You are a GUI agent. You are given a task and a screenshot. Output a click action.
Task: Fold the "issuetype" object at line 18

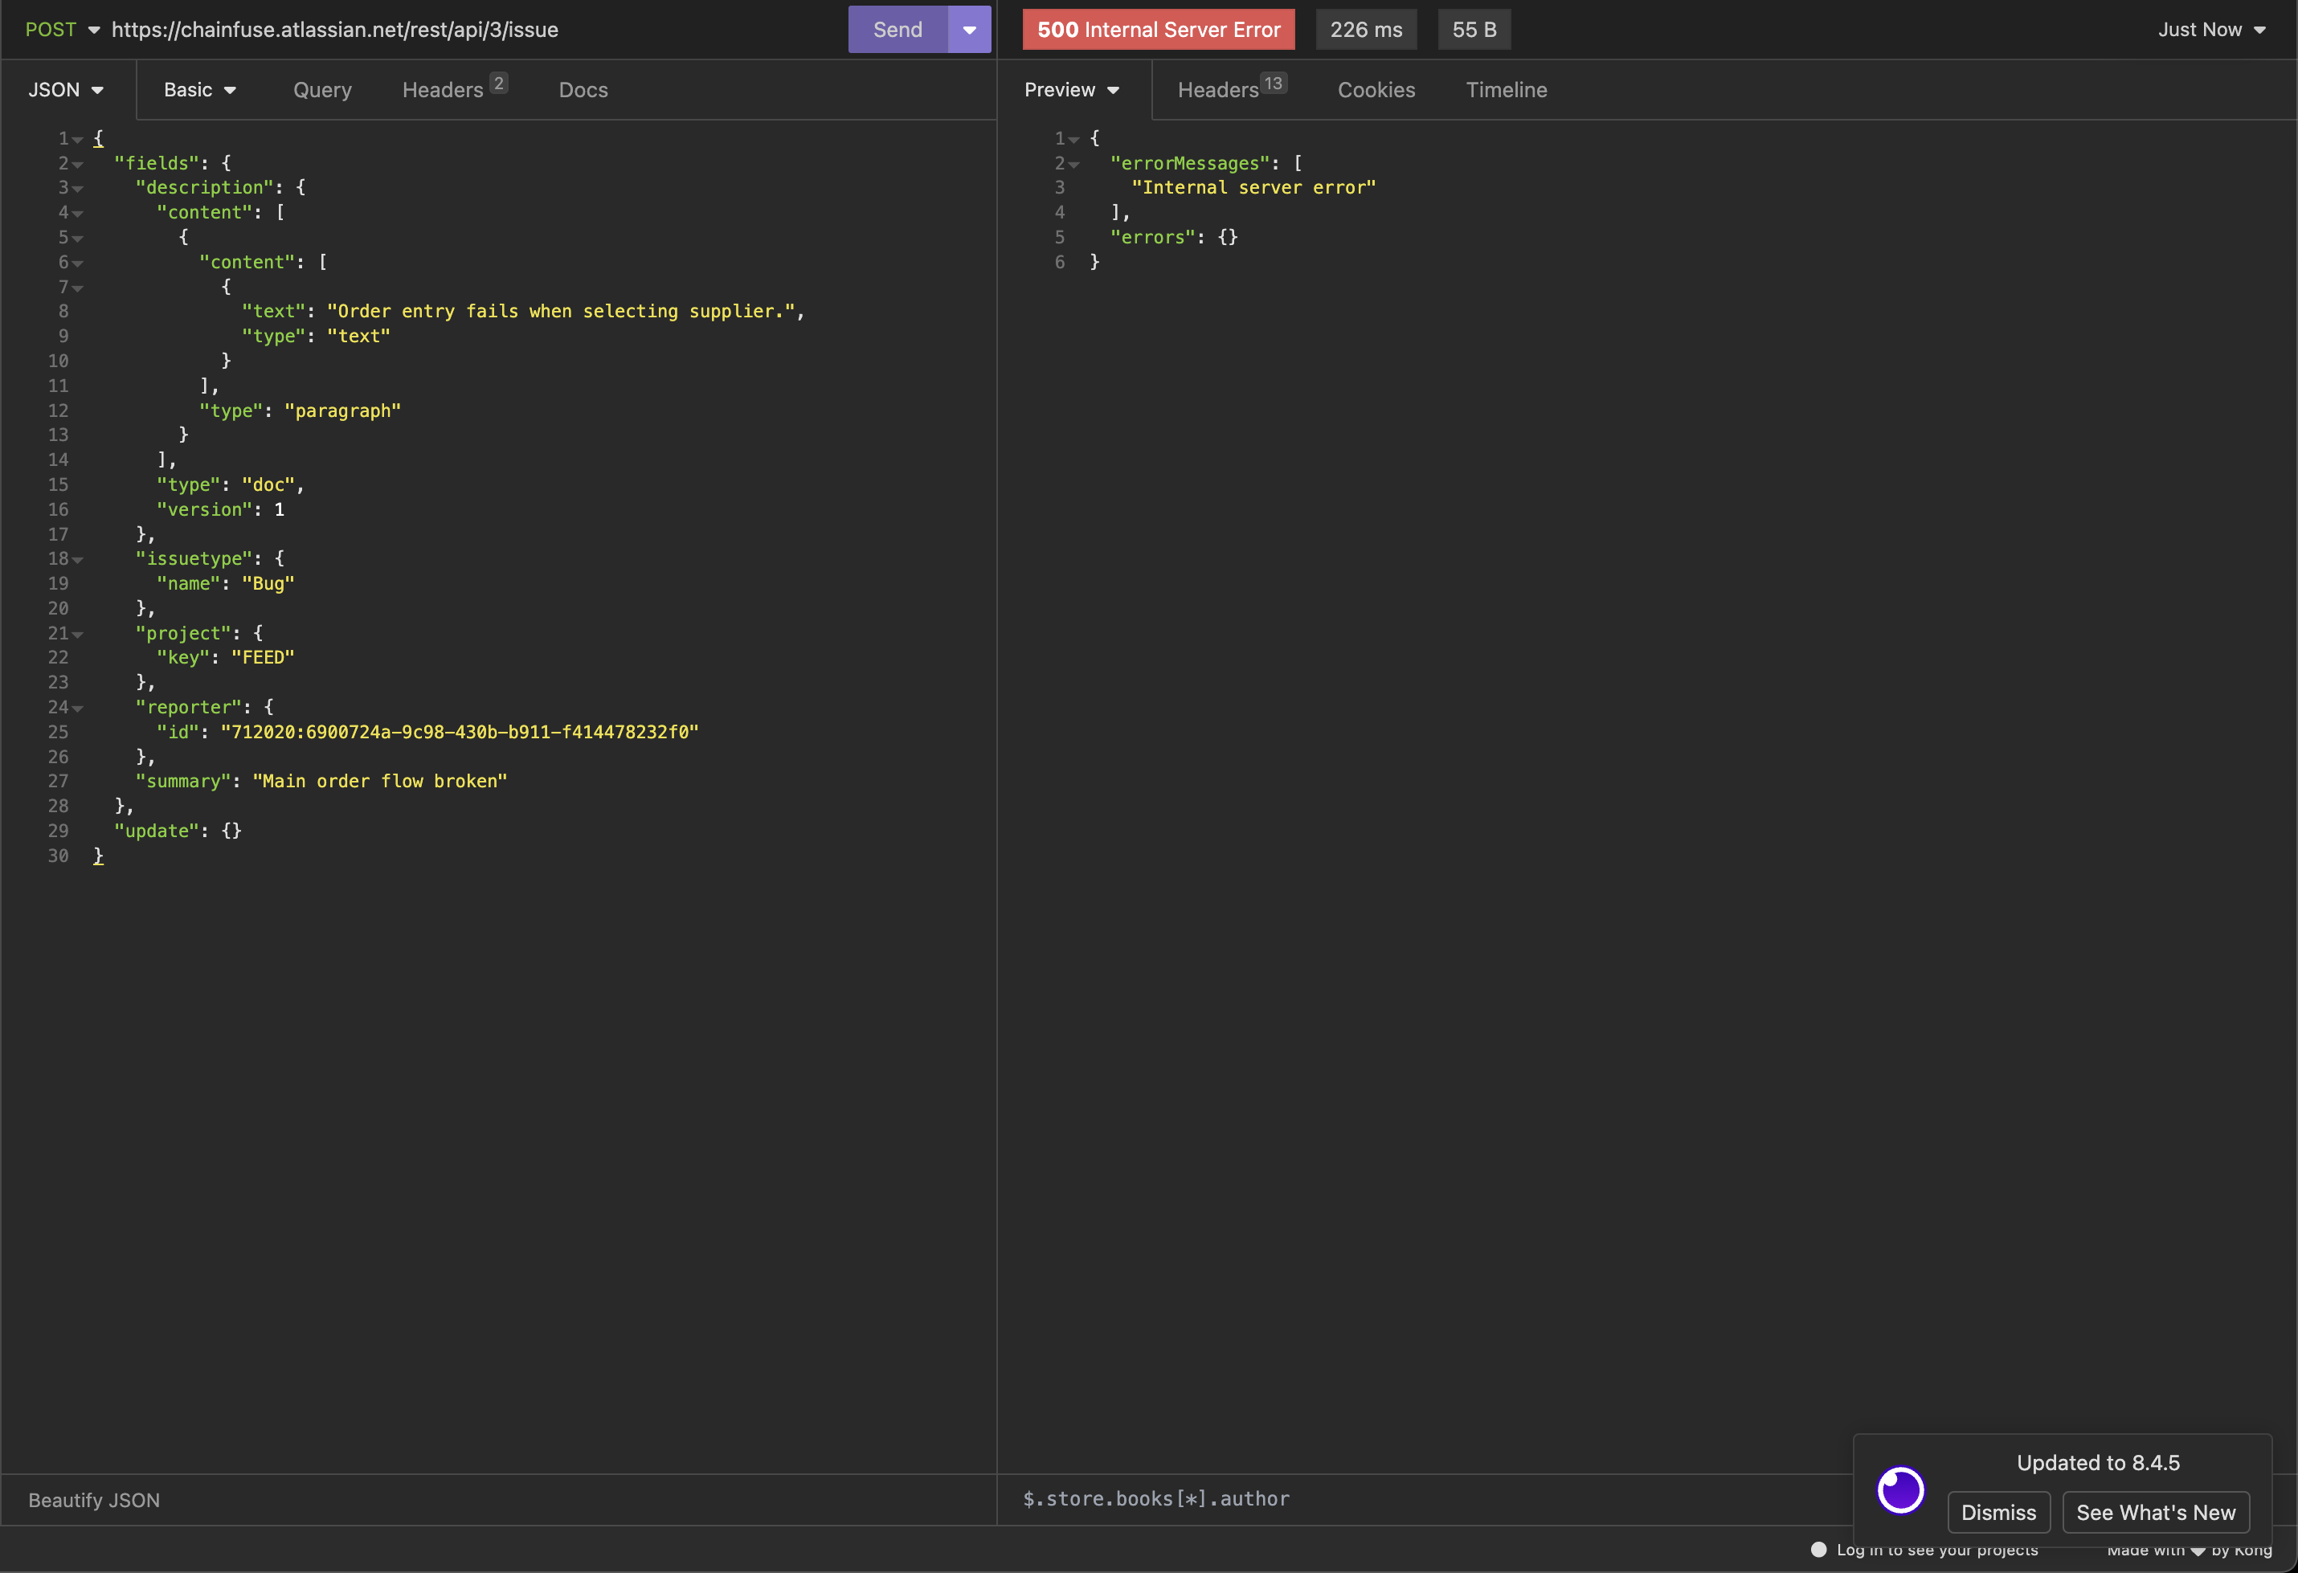click(78, 560)
